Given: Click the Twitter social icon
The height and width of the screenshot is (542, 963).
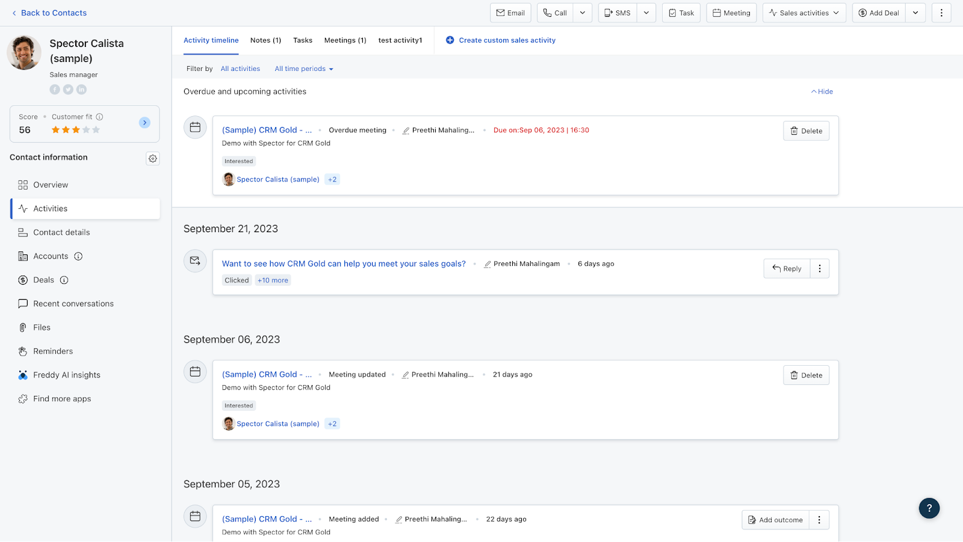Looking at the screenshot, I should (68, 90).
